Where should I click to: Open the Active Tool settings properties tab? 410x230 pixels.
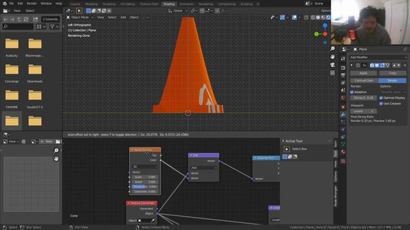[343, 59]
